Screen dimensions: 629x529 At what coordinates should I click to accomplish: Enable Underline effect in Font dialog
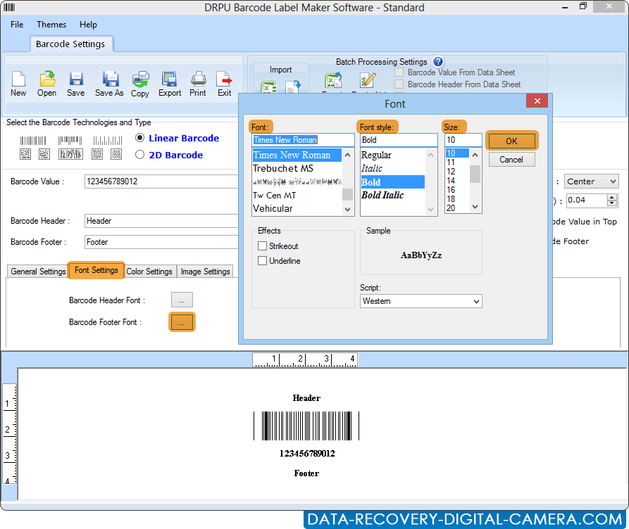tap(263, 260)
